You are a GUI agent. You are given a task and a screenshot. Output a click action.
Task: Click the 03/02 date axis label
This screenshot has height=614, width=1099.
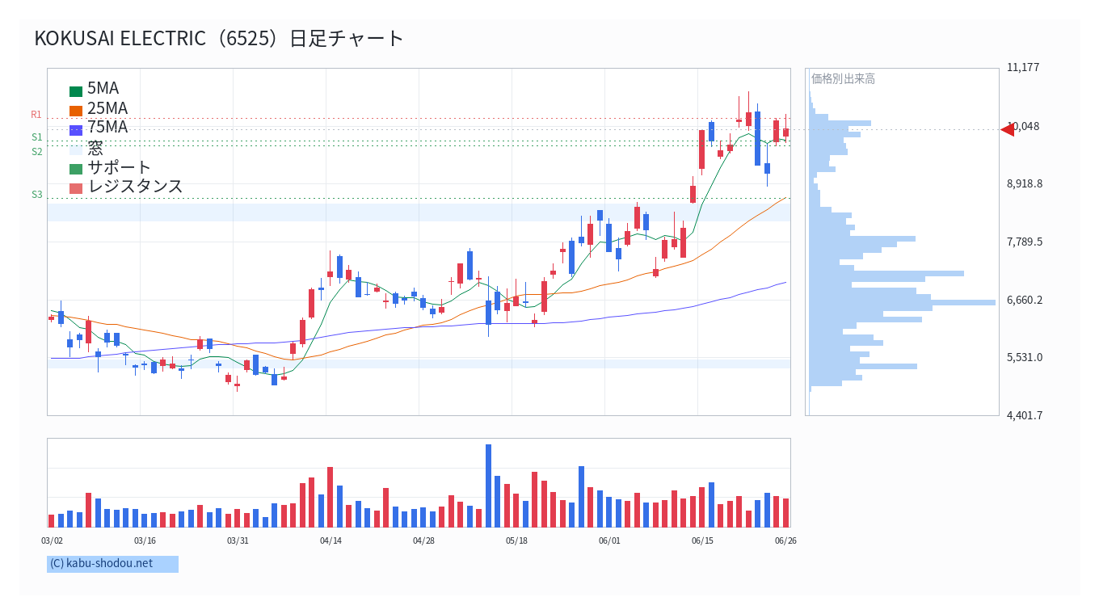[x=52, y=540]
